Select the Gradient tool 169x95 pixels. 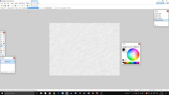click(x=4, y=44)
